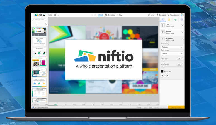Click the user account avatar icon
The width and height of the screenshot is (216, 125).
coord(182,15)
